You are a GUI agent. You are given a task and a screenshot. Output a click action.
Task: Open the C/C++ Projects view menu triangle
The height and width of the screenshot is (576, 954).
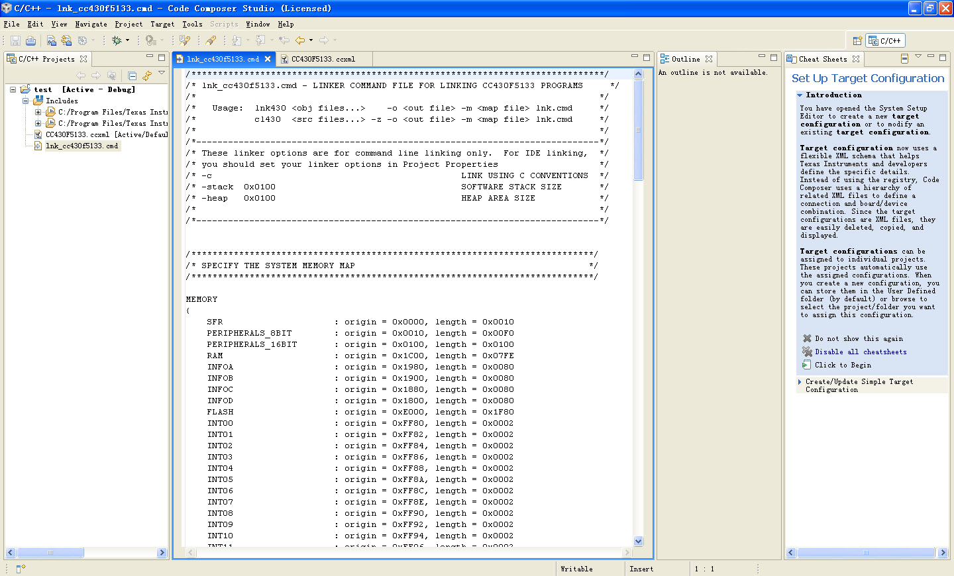coord(162,73)
